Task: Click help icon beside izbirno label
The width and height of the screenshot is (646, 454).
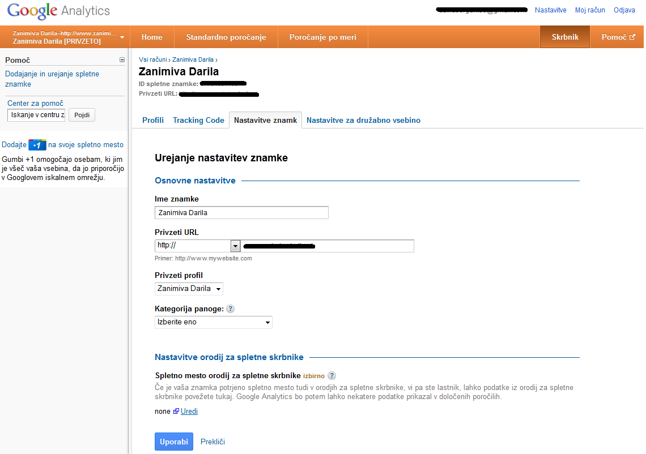Action: 332,375
